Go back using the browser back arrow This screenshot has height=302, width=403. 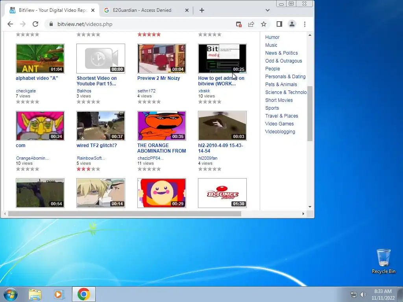(x=10, y=24)
